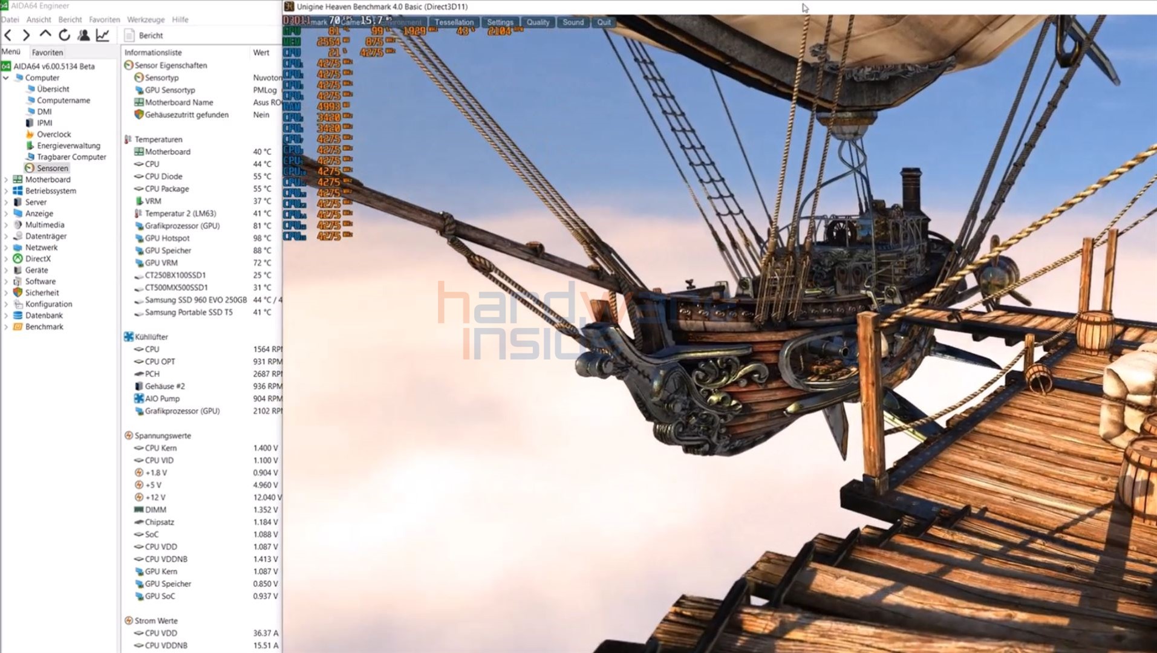
Task: Click the Tessellation button in Heaven
Action: click(454, 22)
